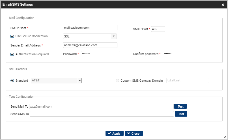
Task: Click the Close button at the bottom
Action: (134, 134)
